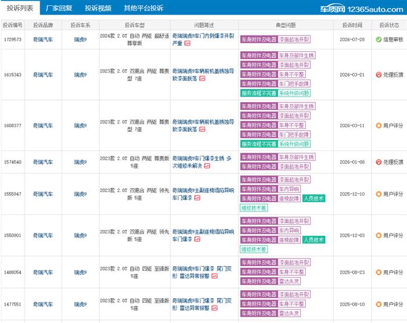
Task: Click 系统升级问题 tag in complaint 1615343
Action: [294, 93]
